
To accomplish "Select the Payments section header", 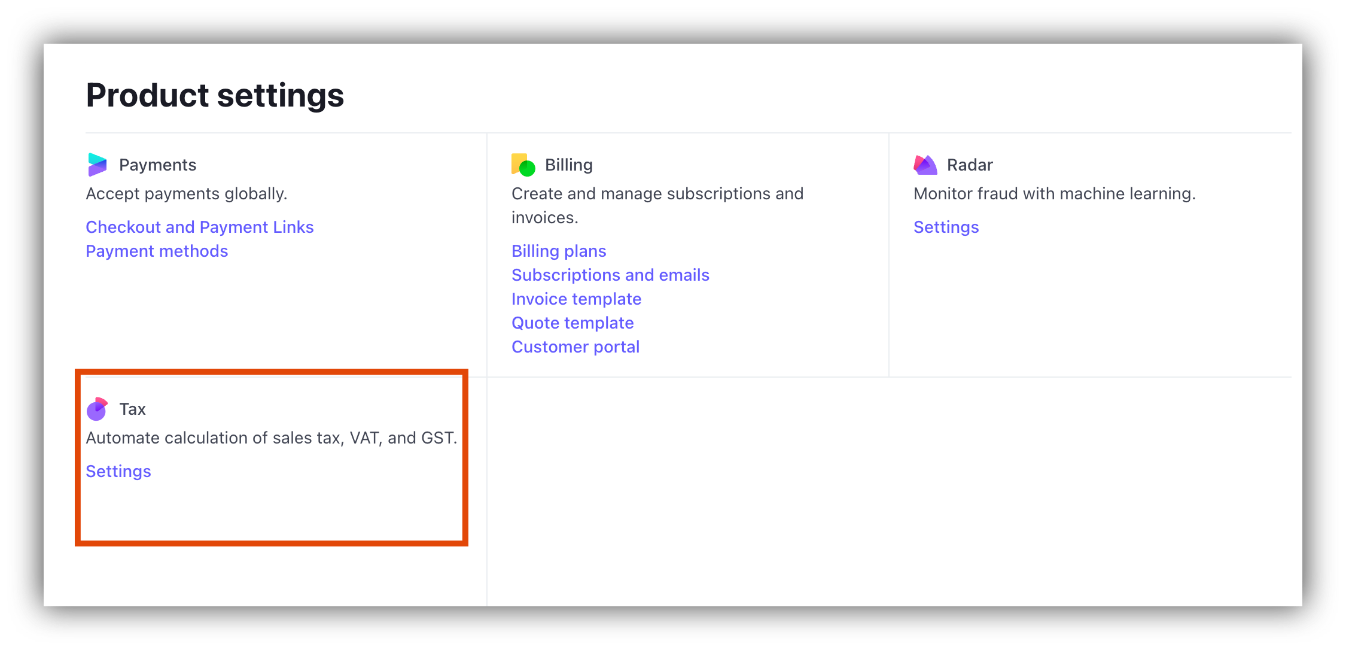I will 158,164.
